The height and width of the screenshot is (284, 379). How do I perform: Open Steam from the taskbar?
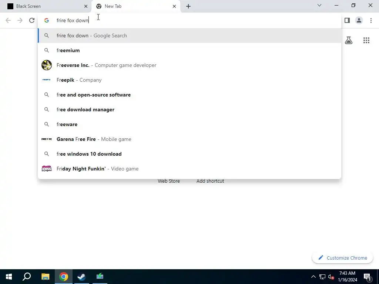pyautogui.click(x=82, y=277)
